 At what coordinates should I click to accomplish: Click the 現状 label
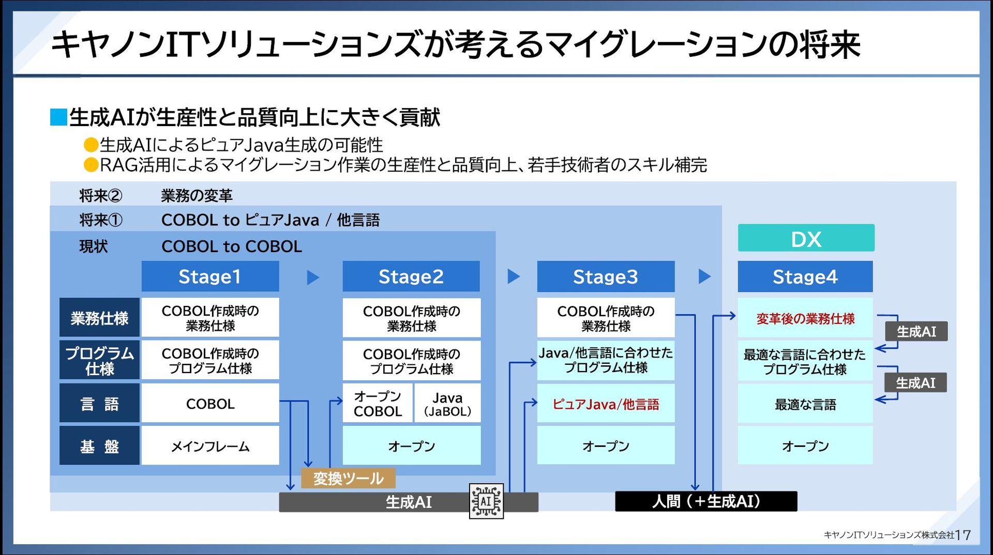(94, 246)
